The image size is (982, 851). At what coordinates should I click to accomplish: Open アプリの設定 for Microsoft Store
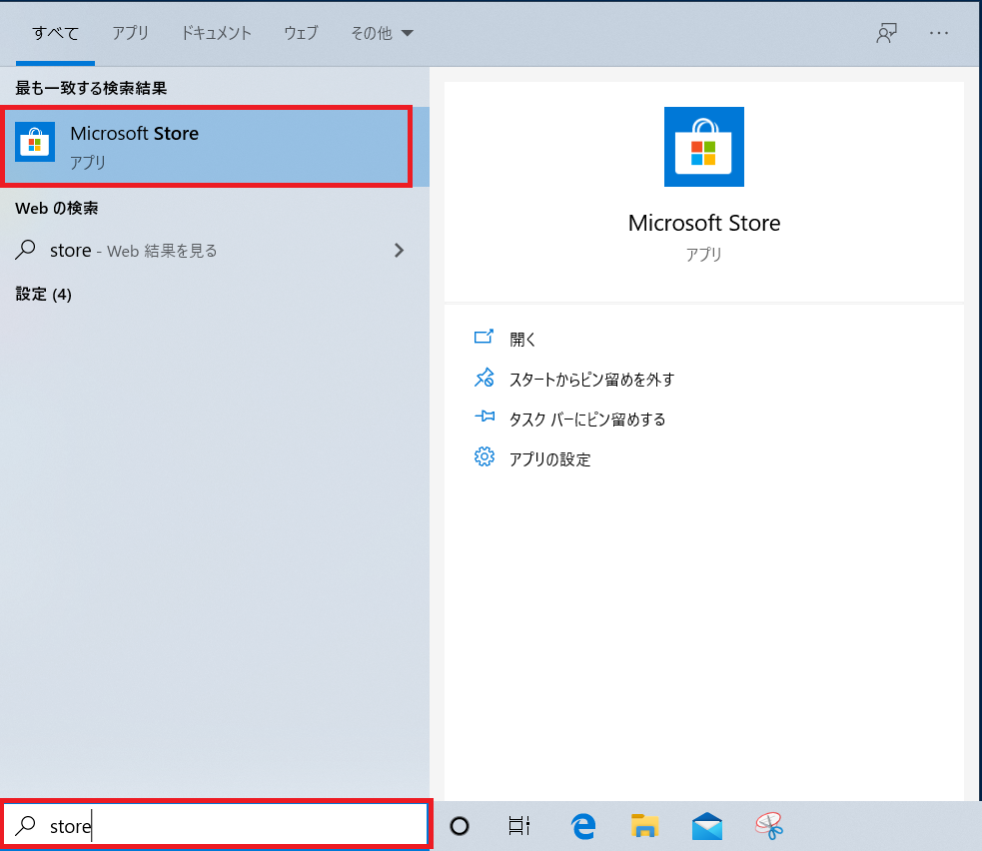[549, 459]
